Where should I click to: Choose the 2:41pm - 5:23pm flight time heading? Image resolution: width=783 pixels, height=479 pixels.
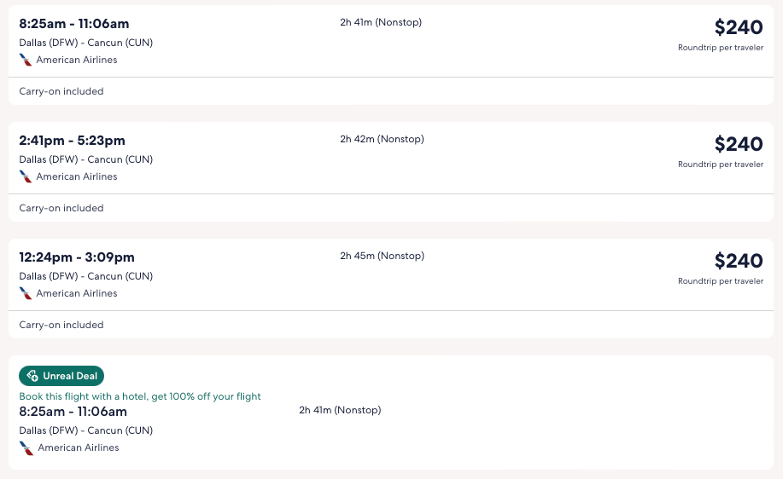pos(72,141)
